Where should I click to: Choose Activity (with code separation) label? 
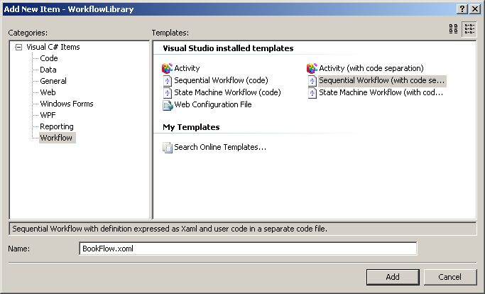[x=371, y=68]
